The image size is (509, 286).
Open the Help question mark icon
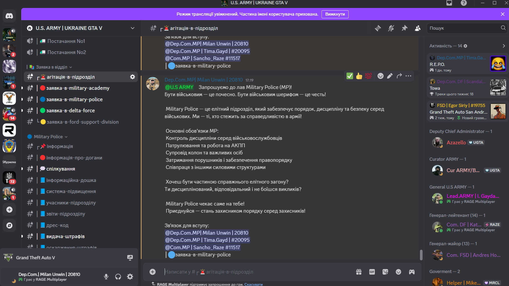tap(464, 3)
